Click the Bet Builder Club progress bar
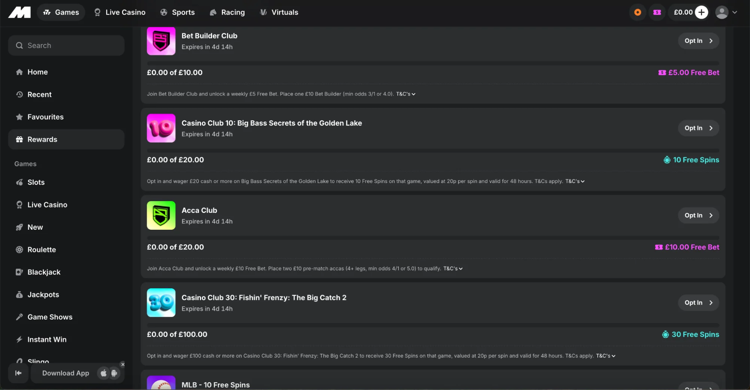The width and height of the screenshot is (750, 390). click(x=433, y=63)
